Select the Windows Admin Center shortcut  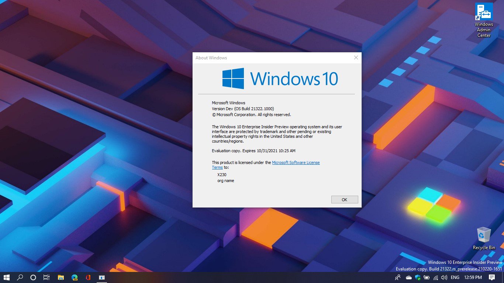484,20
